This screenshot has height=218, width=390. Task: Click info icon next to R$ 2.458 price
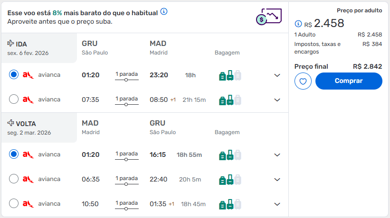(x=298, y=24)
